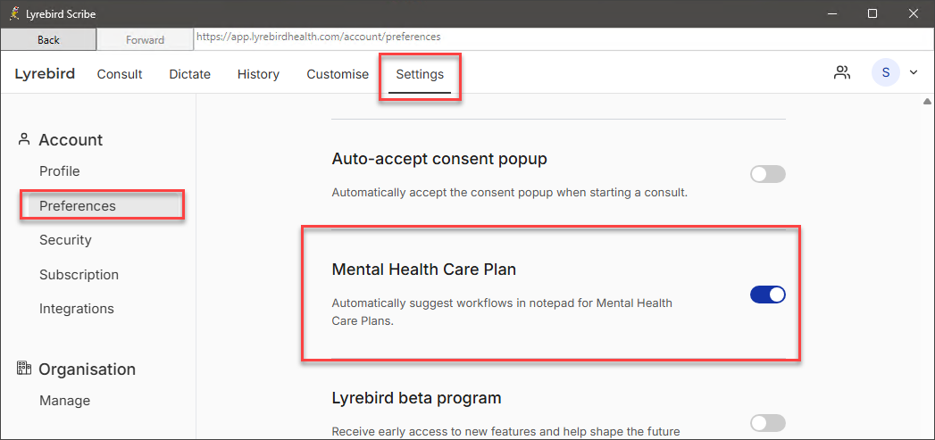Open the team members icon
This screenshot has height=440, width=935.
pyautogui.click(x=842, y=73)
